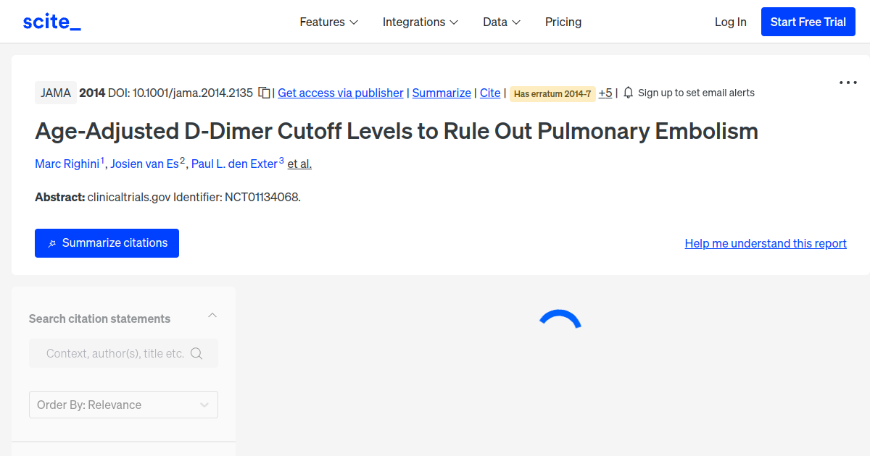Click the bell icon for email alerts
Image resolution: width=870 pixels, height=456 pixels.
click(x=629, y=93)
